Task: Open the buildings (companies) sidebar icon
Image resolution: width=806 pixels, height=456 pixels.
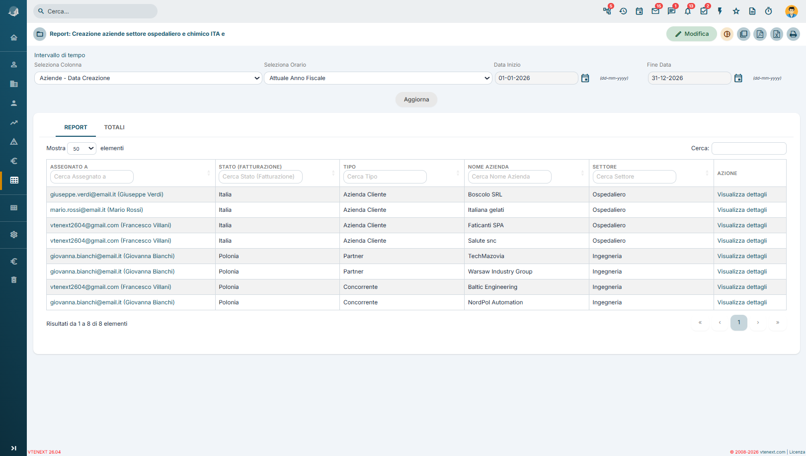Action: pyautogui.click(x=14, y=84)
